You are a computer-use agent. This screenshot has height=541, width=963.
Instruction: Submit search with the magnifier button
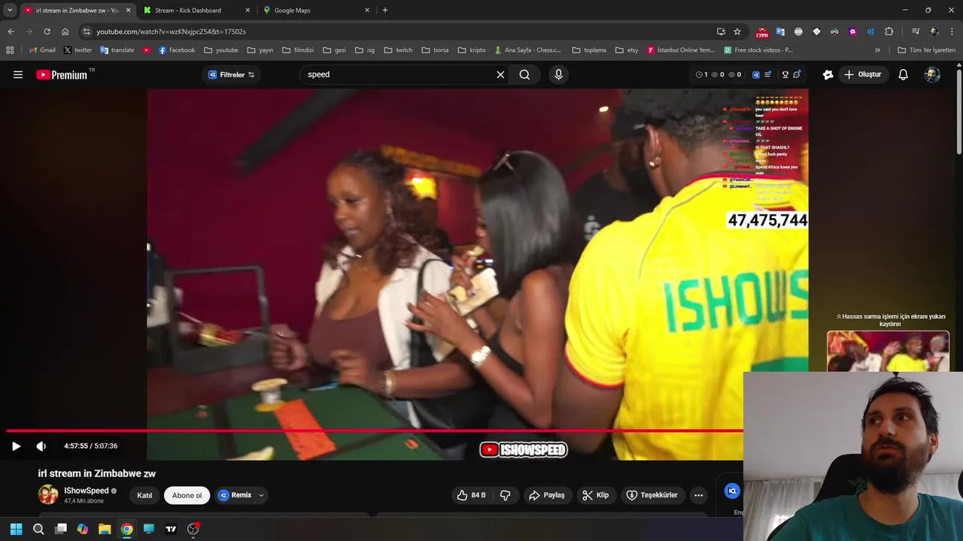coord(524,74)
